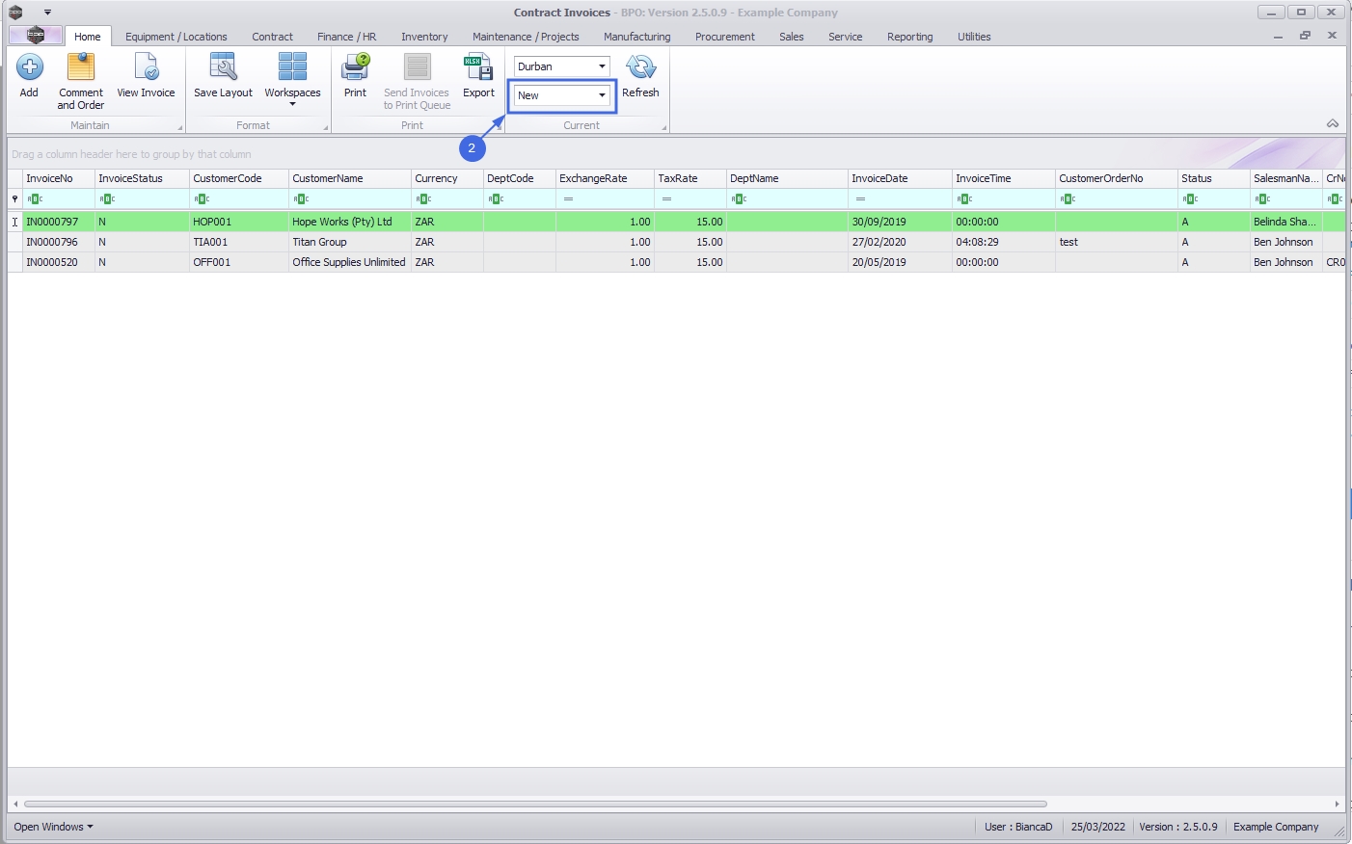
Task: Open the Workspaces menu
Action: point(292,80)
